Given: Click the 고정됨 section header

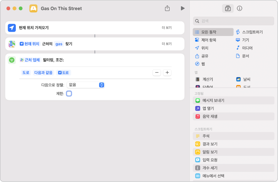Looking at the screenshot, I should (x=199, y=93).
